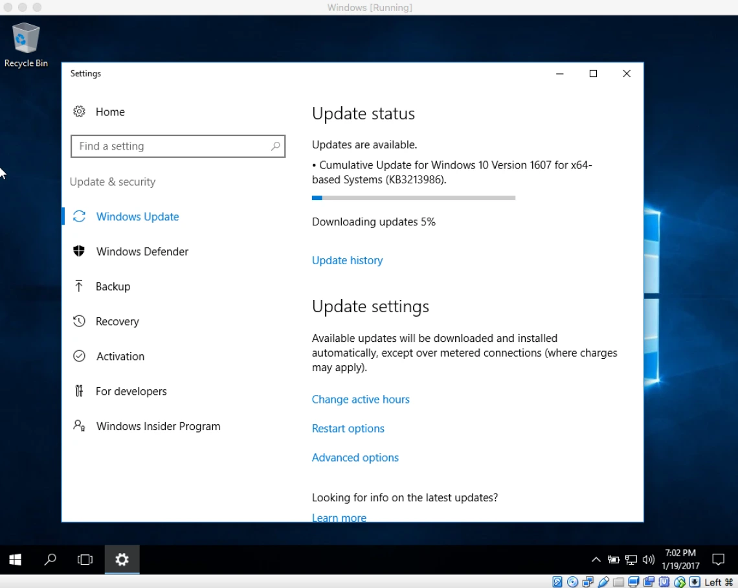The image size is (738, 588).
Task: Open Advanced options
Action: pyautogui.click(x=355, y=458)
